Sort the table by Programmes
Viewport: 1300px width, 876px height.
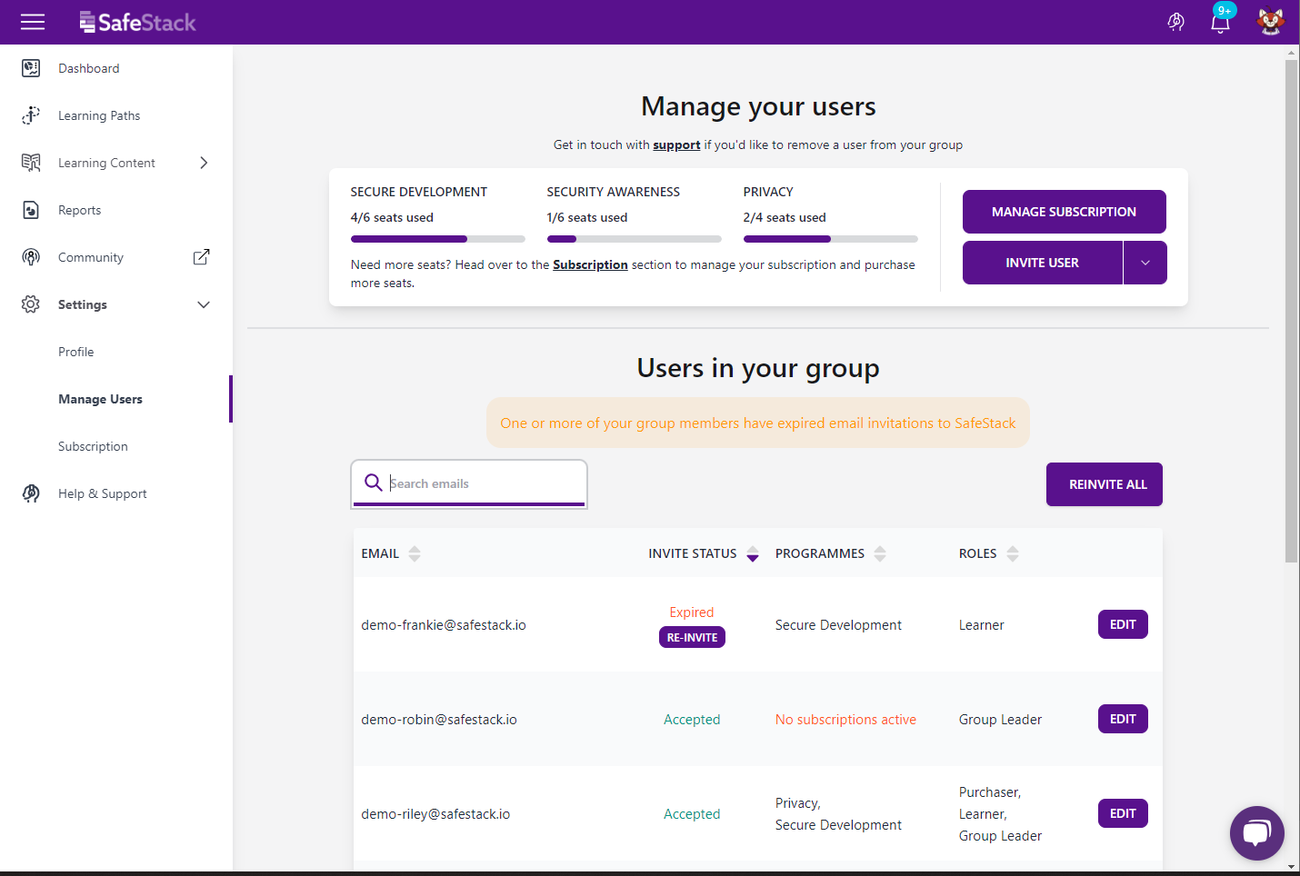click(880, 553)
